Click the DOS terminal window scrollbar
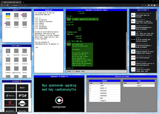Image resolution: width=159 pixels, height=114 pixels. point(126,51)
